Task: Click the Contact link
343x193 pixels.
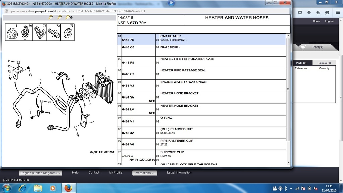Action: [x=94, y=173]
